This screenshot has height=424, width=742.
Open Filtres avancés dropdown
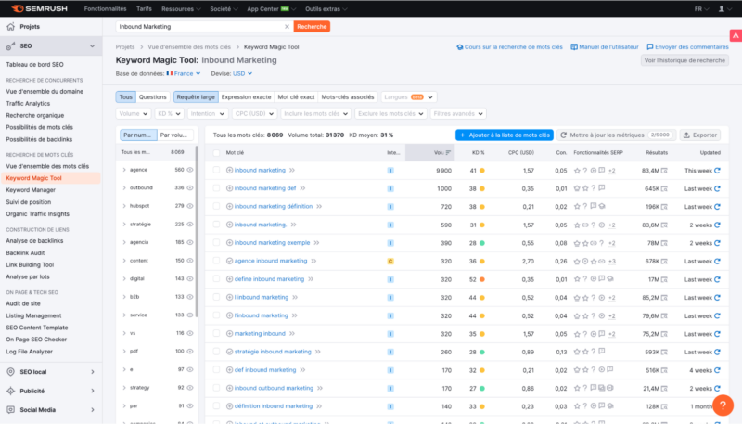(x=458, y=113)
